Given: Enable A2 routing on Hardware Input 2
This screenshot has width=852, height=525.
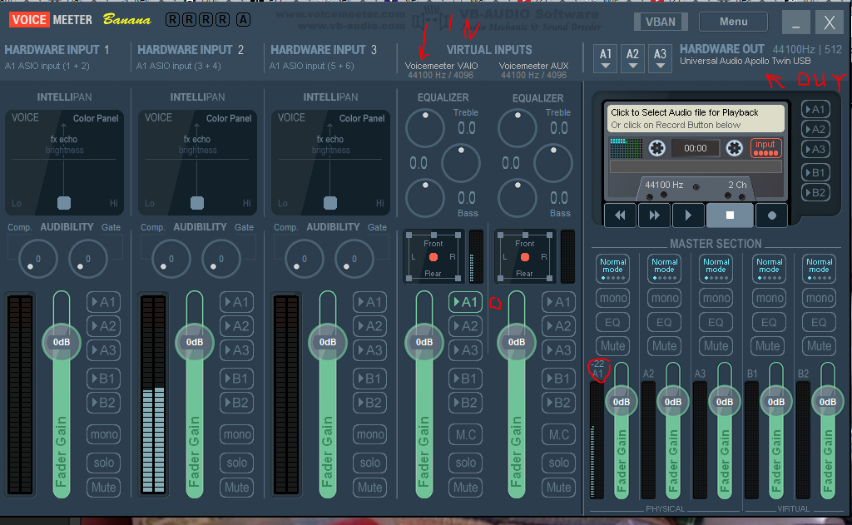Looking at the screenshot, I should [236, 326].
